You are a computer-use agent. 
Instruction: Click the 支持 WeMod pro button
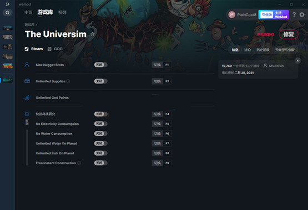pos(274,15)
